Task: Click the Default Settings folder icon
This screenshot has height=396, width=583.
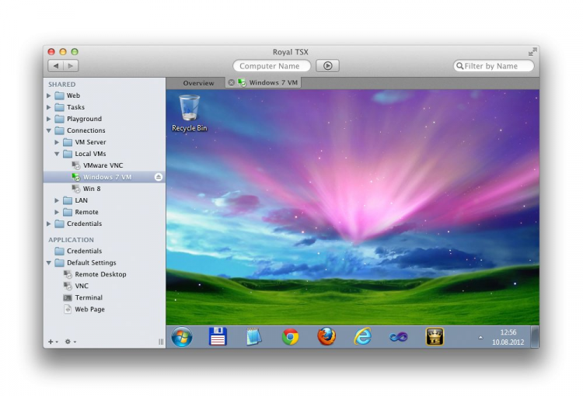Action: pos(60,262)
